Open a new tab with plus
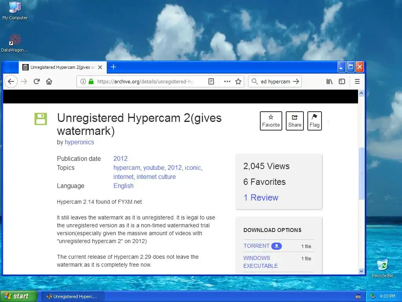 [113, 67]
